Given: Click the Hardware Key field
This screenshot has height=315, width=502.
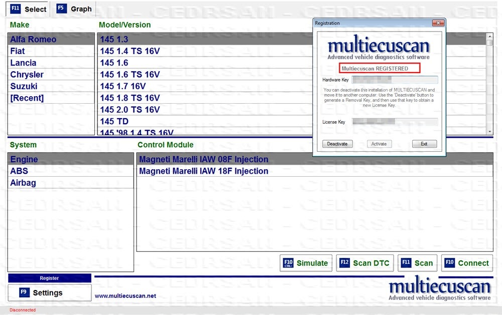Looking at the screenshot, I should click(395, 80).
